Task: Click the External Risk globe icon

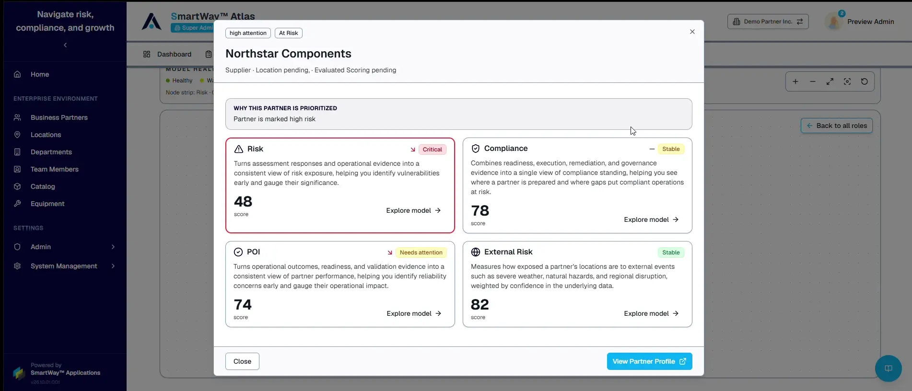Action: point(476,252)
